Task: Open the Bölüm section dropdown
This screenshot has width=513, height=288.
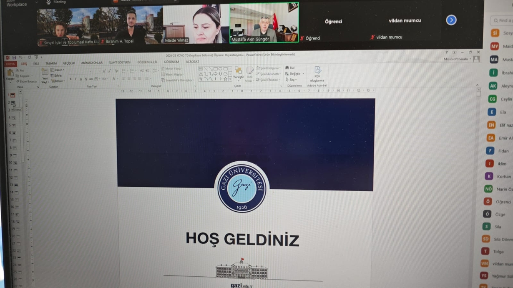Action: pos(58,81)
